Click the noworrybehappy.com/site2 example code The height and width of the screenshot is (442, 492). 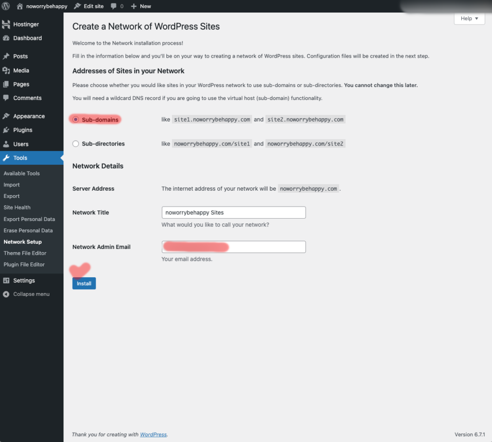[305, 144]
